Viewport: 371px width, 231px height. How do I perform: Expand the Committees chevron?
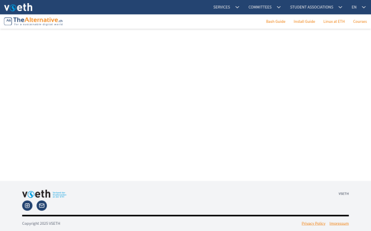(279, 7)
